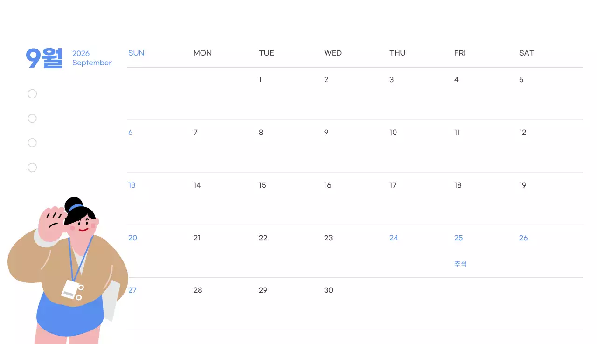Screen dimensions: 597x344
Task: Select the WED column header
Action: pos(333,53)
